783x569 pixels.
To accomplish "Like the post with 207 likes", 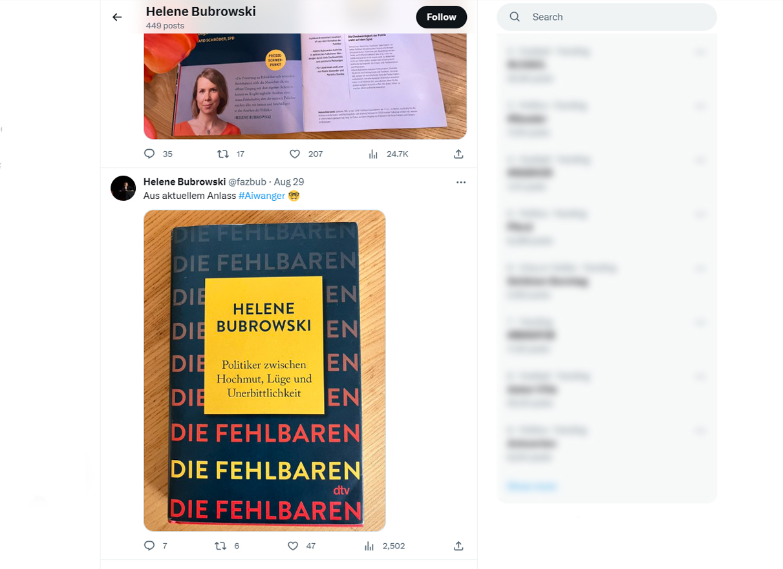I will pyautogui.click(x=295, y=154).
